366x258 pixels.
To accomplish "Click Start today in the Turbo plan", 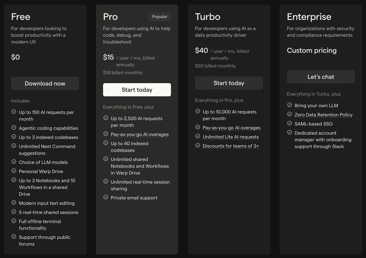I will (229, 83).
